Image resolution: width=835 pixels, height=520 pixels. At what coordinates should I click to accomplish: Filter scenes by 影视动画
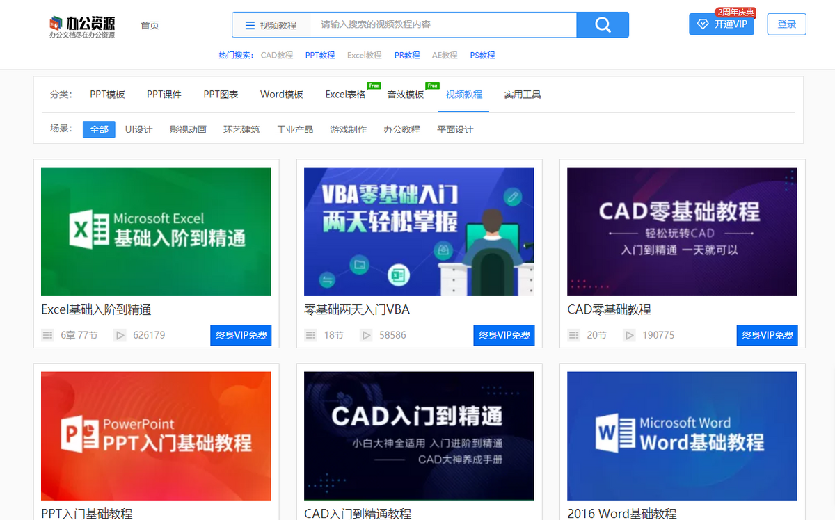tap(188, 129)
